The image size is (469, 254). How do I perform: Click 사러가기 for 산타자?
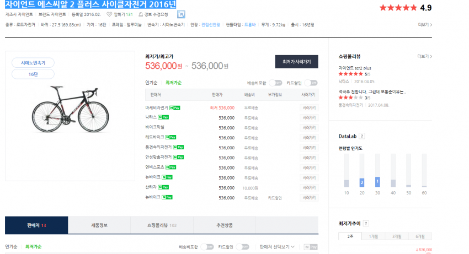pos(309,188)
